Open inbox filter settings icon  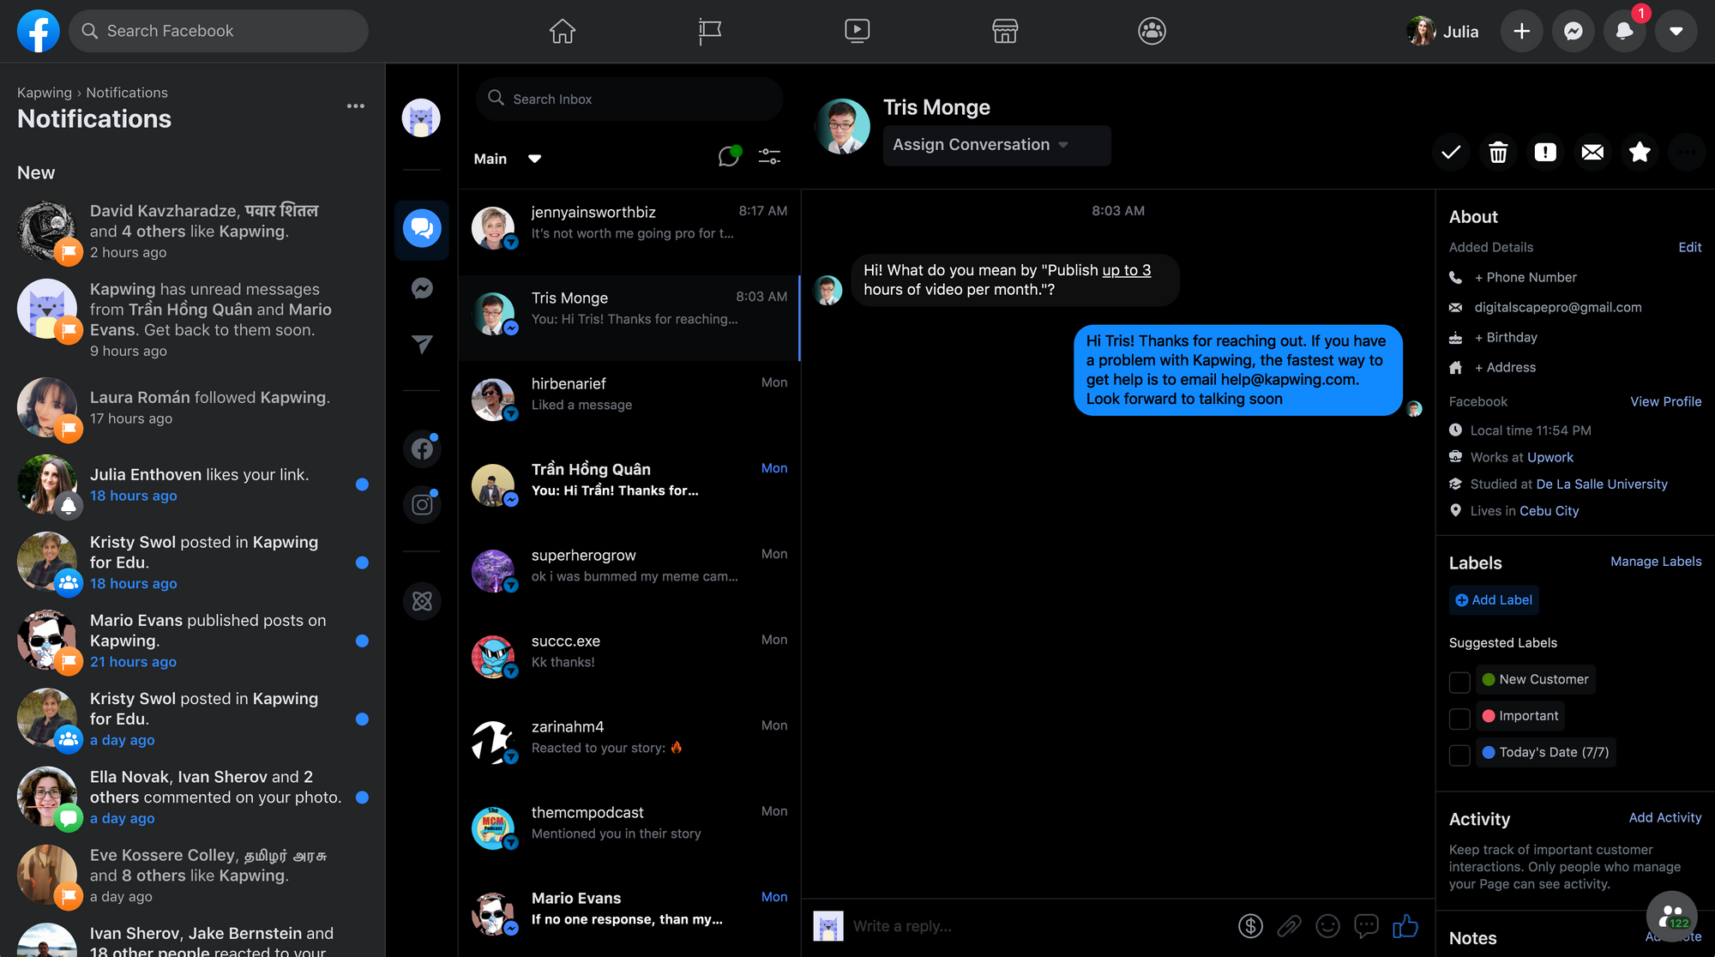click(x=769, y=156)
